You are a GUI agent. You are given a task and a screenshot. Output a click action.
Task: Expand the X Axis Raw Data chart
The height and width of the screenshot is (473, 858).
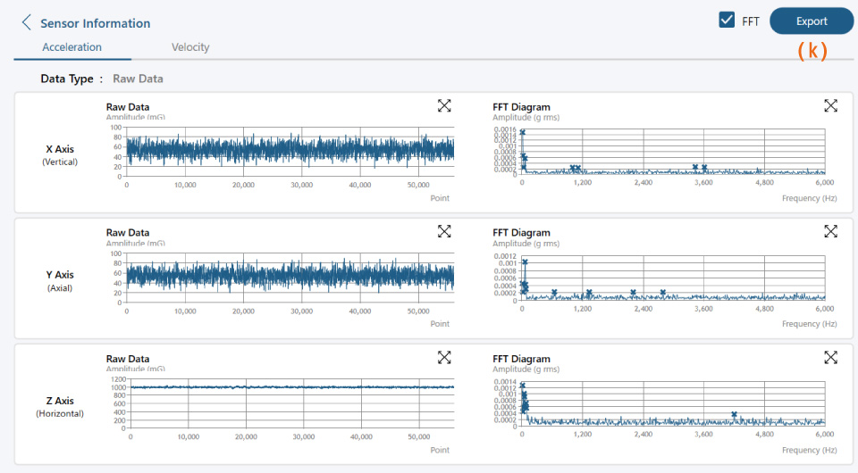444,105
